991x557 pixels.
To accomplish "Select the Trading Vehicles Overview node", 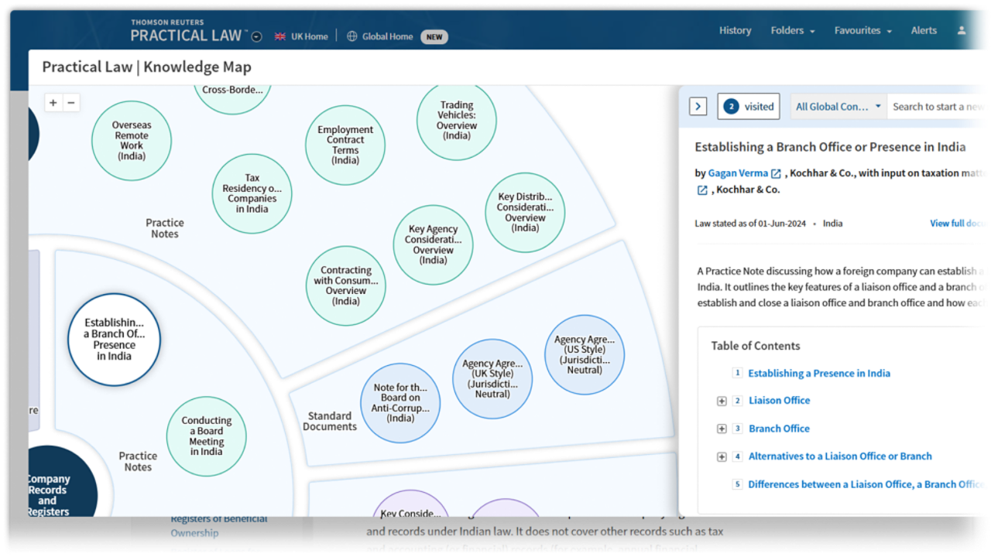I will click(x=457, y=120).
